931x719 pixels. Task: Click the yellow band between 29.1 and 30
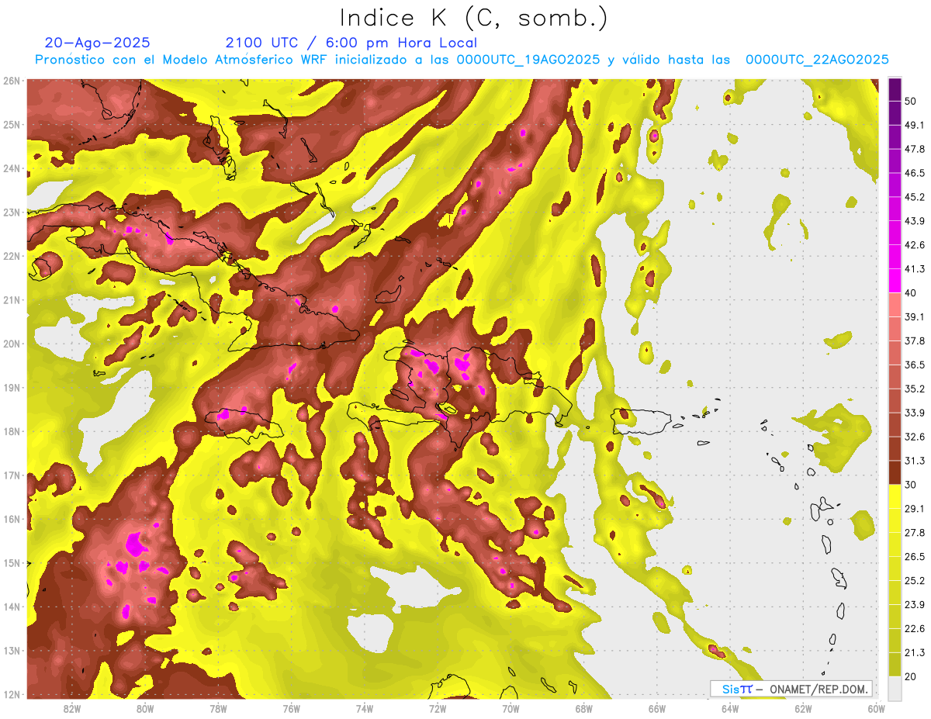pos(895,496)
